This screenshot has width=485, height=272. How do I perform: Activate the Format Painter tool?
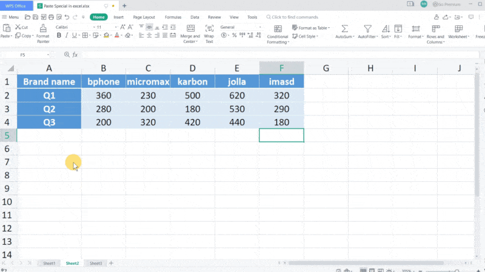click(43, 33)
